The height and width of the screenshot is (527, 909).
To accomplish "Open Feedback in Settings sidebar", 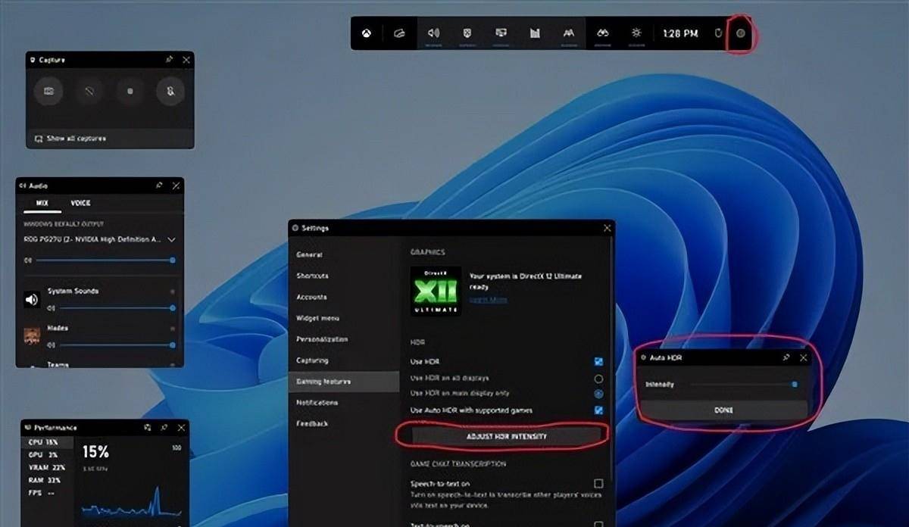I will pyautogui.click(x=344, y=424).
